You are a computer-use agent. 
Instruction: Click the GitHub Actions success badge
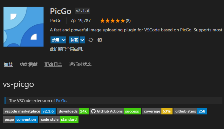pyautogui.click(x=115, y=111)
